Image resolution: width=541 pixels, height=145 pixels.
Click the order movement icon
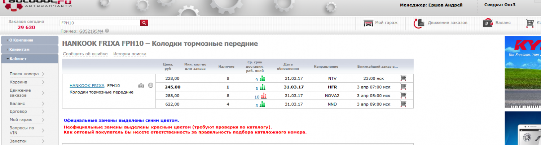click(419, 23)
